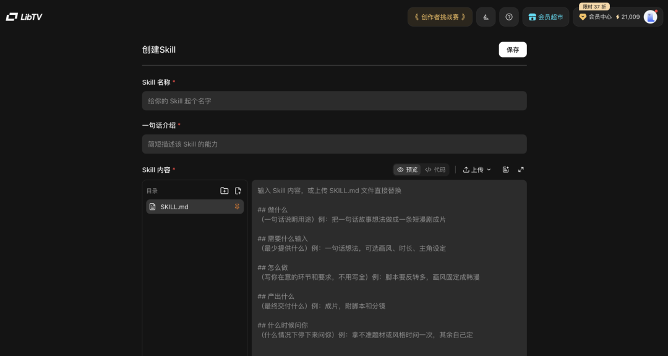Switch to 代码 code mode
668x356 pixels.
point(435,170)
